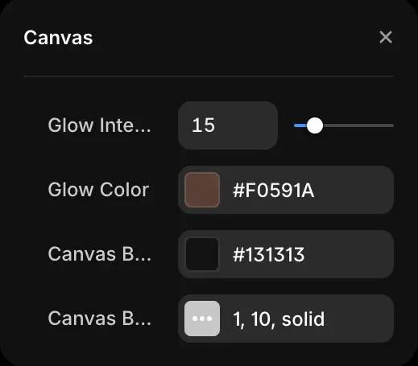Click the blue filled slider portion

(300, 125)
